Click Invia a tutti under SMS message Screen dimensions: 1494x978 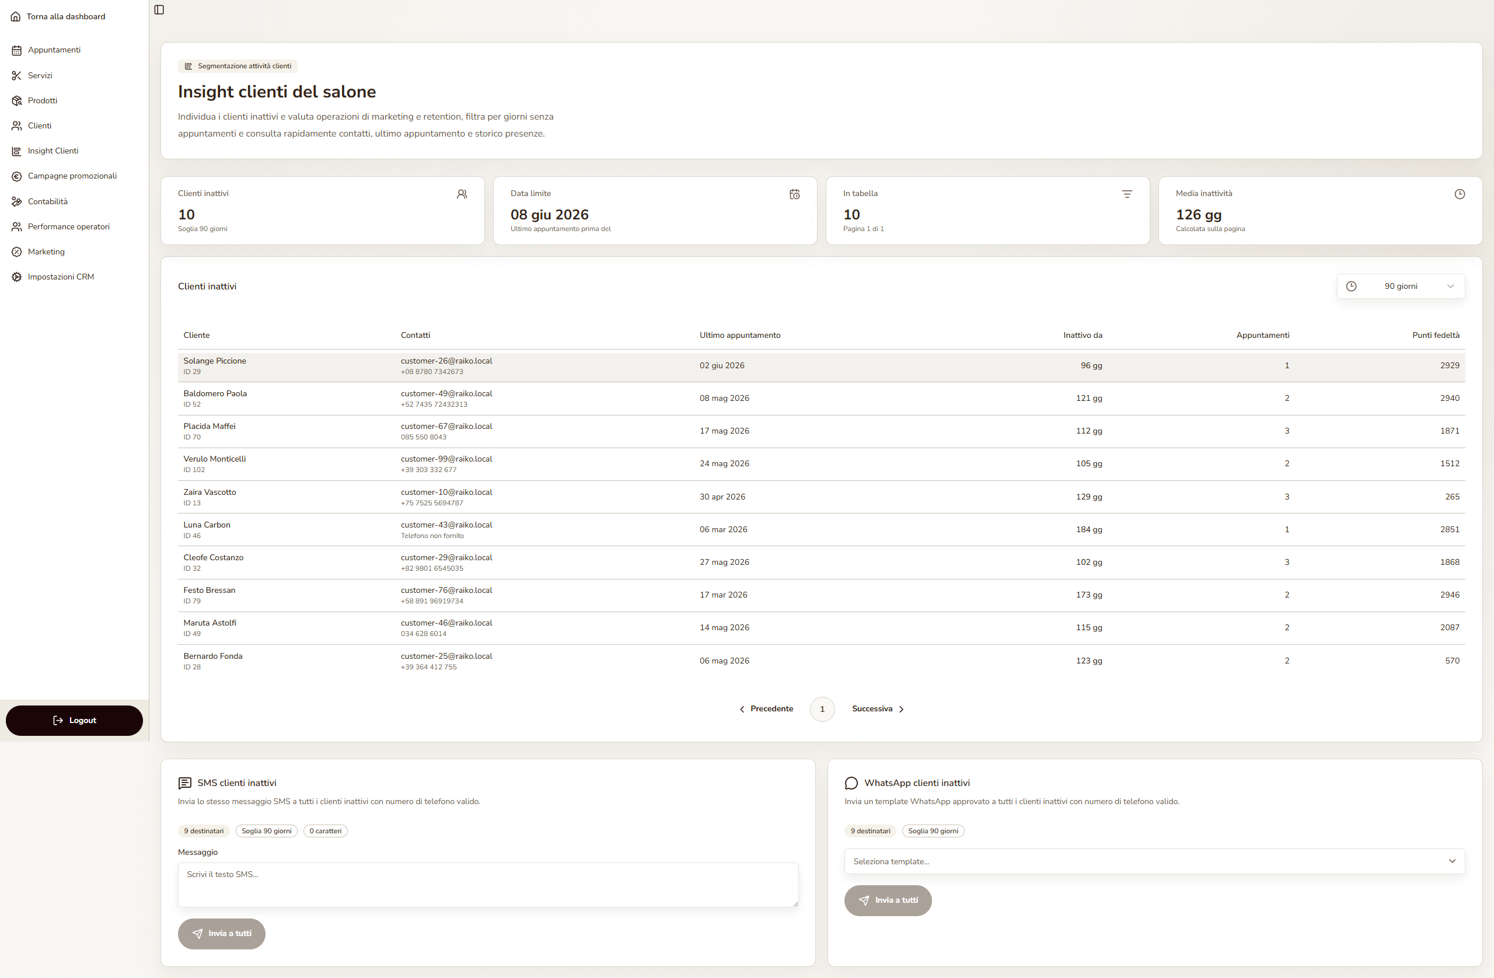[222, 934]
